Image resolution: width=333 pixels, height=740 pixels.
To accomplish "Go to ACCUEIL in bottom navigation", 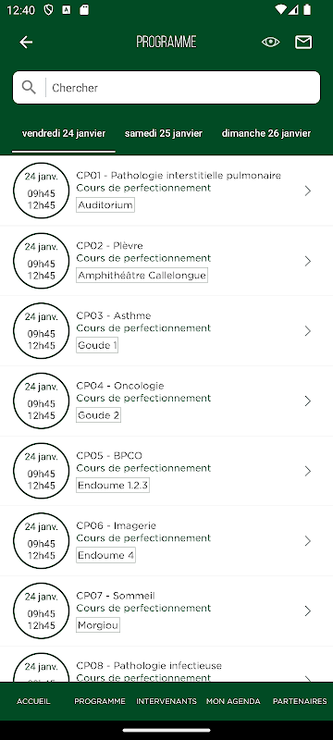I will click(33, 701).
